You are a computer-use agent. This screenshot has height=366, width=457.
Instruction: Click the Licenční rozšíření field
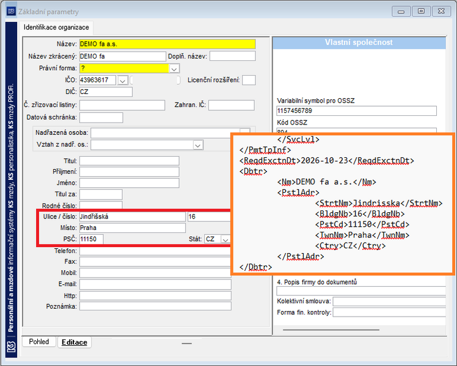pos(249,80)
